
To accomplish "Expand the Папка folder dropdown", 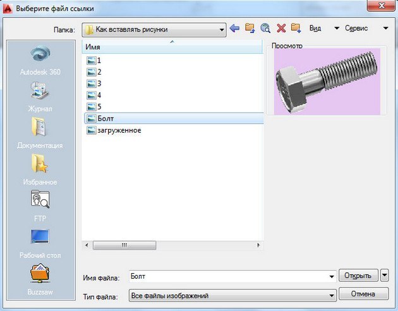I will 222,30.
